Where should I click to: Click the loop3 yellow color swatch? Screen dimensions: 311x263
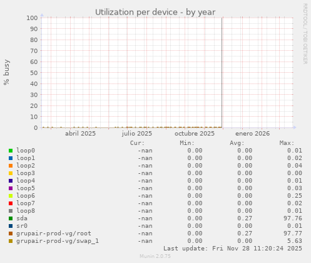tap(11, 173)
